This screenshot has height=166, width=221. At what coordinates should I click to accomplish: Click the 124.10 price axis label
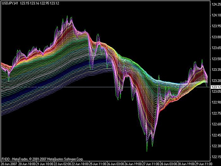(216, 15)
